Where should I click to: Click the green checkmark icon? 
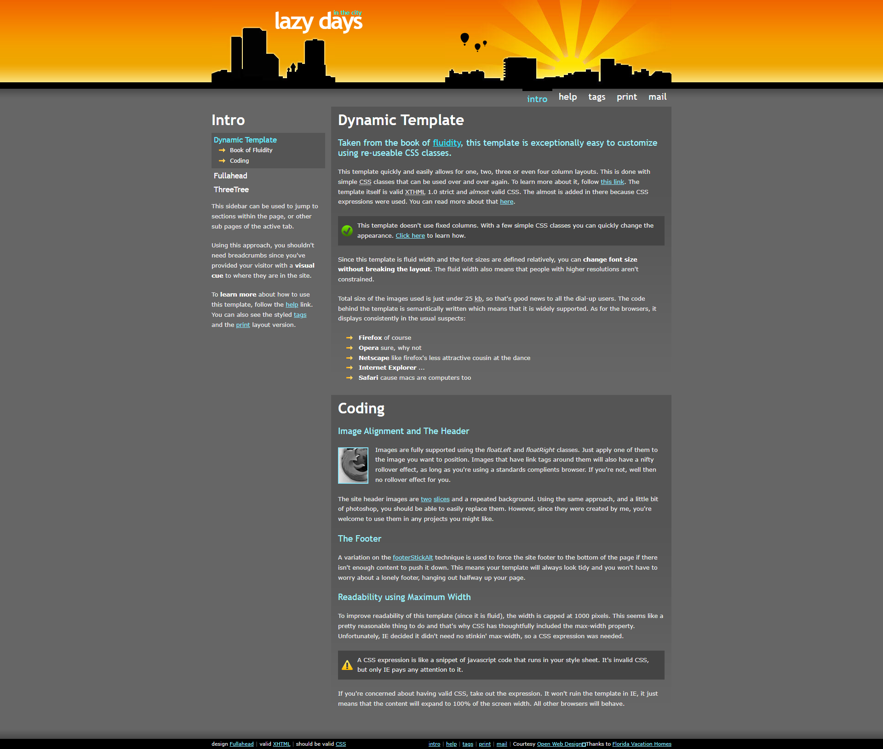347,230
